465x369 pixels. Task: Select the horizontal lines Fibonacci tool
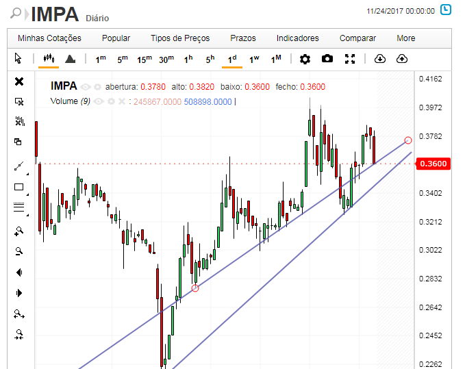(x=19, y=207)
